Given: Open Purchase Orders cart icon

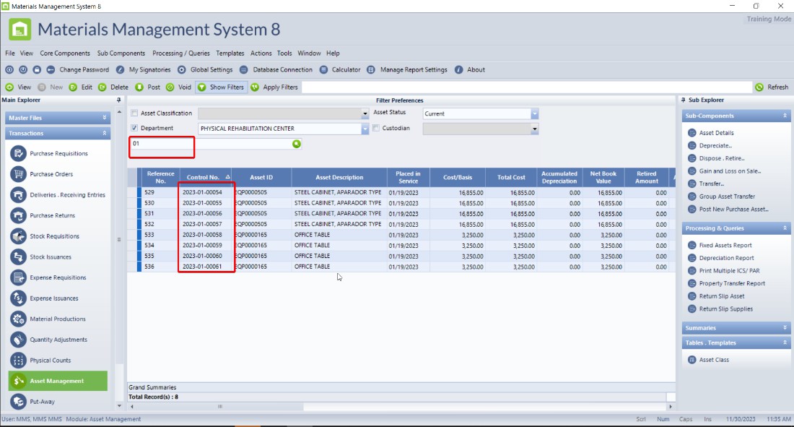Looking at the screenshot, I should [18, 174].
